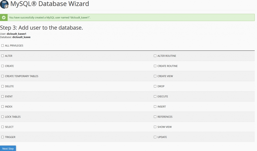The image size is (257, 151).
Task: Check the EVENT privilege
Action: pos(2,96)
